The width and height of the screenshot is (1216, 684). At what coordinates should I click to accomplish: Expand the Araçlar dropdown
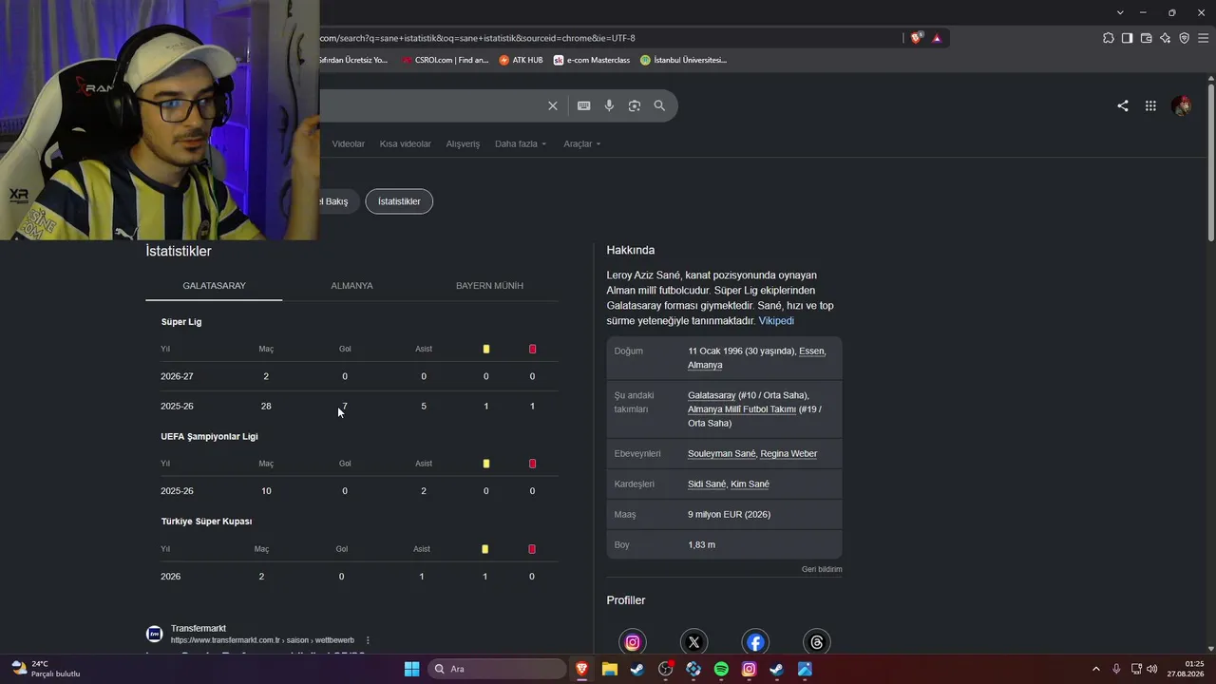[x=582, y=144]
